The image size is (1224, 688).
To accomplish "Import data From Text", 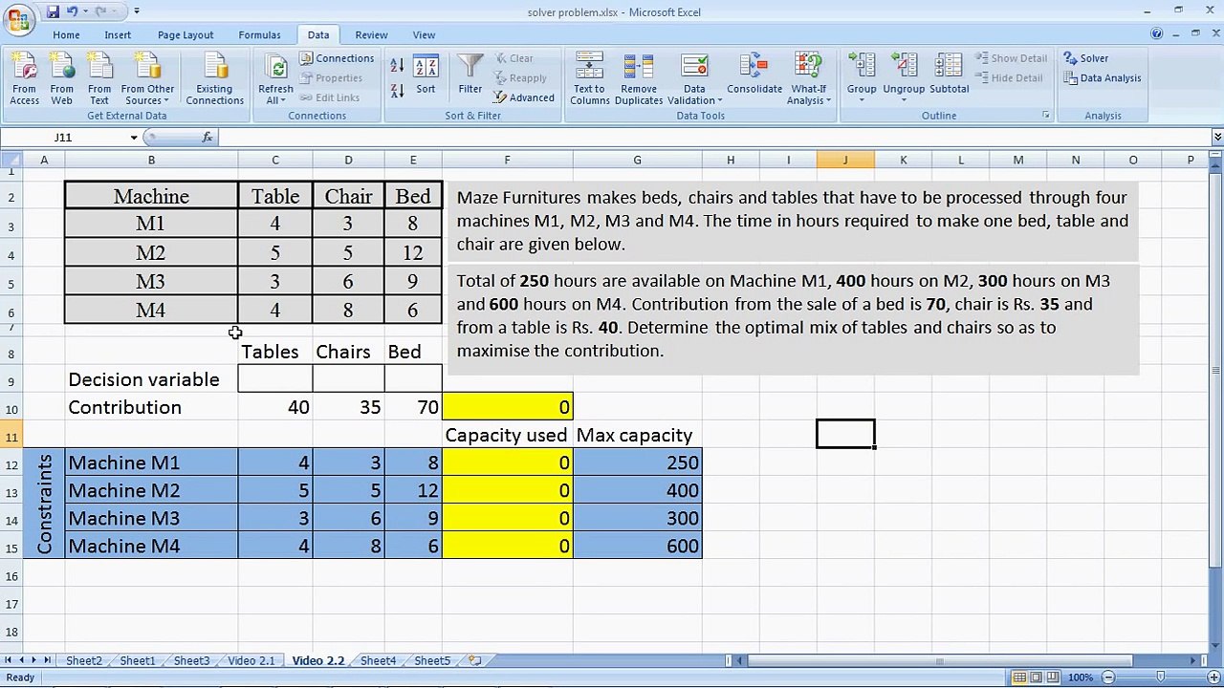I will click(x=99, y=80).
